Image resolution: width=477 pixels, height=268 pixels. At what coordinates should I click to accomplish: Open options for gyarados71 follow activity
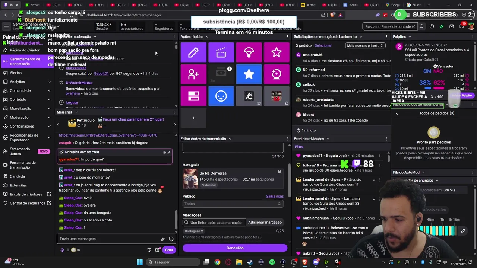(x=380, y=156)
